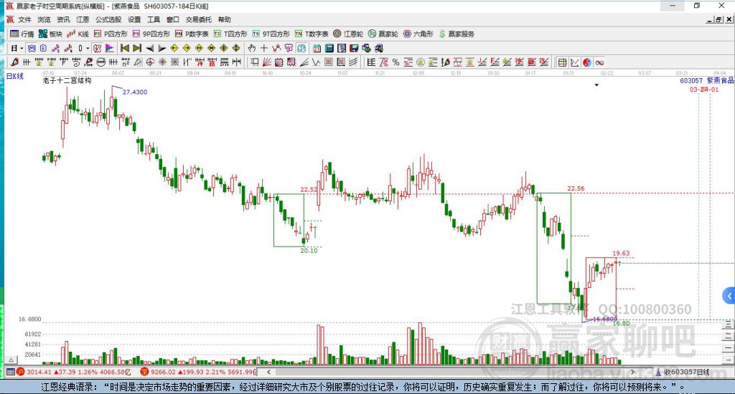
Task: Switch to the K线 candlestick chart
Action: tap(78, 34)
